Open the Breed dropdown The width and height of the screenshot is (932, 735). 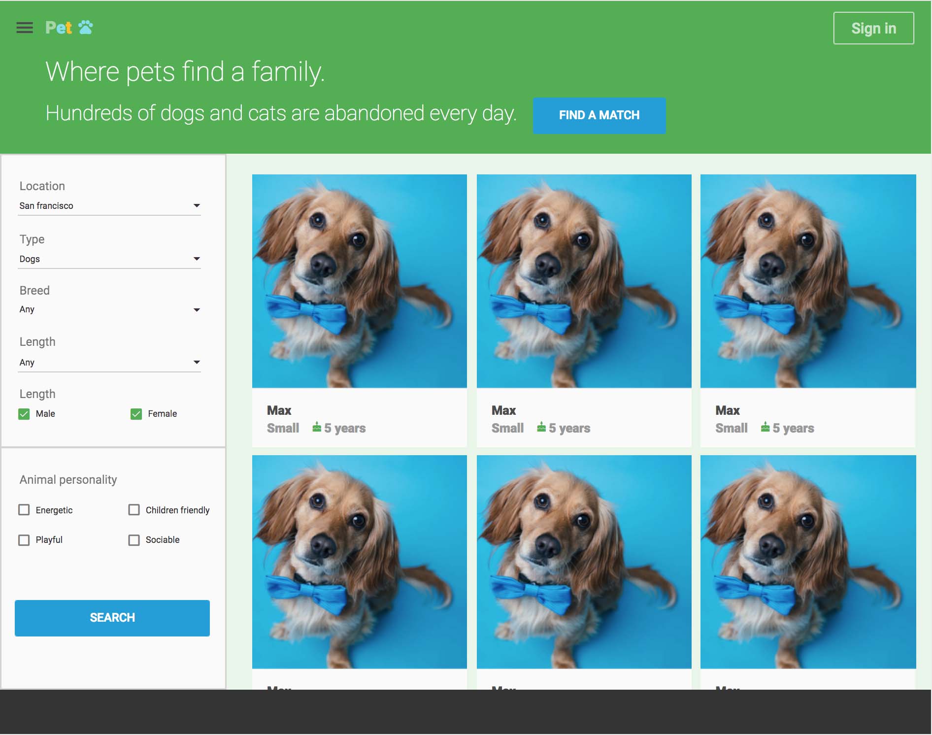point(109,310)
